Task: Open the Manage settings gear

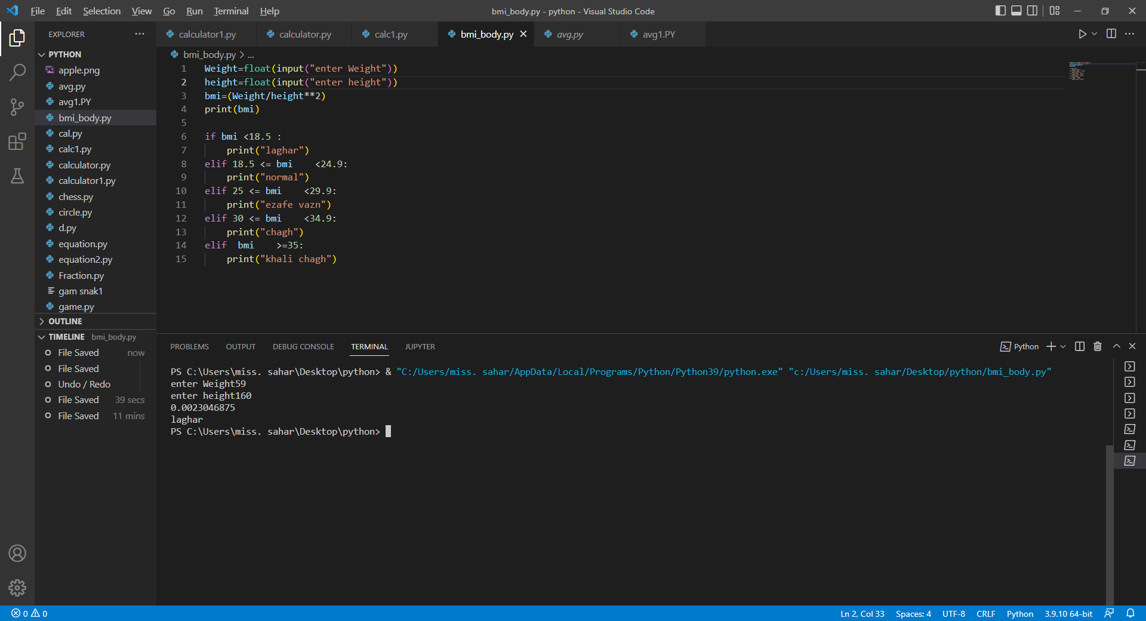Action: point(17,588)
